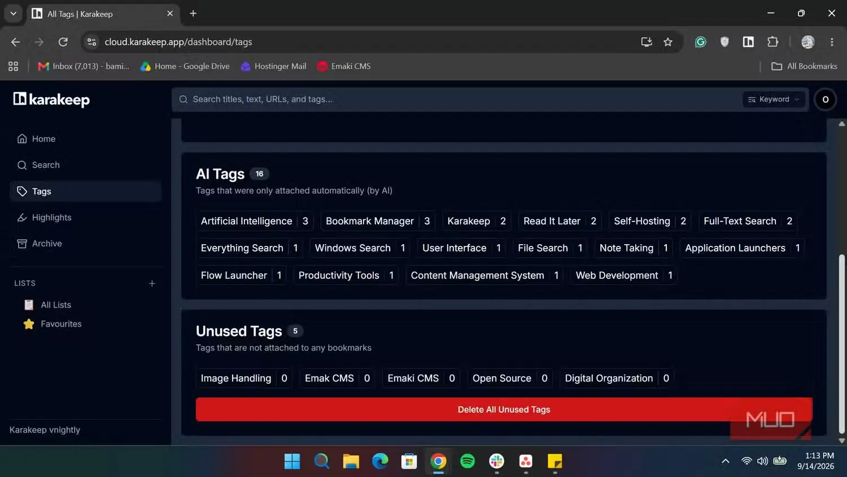Image resolution: width=847 pixels, height=477 pixels.
Task: Install app icon in address bar
Action: click(647, 42)
